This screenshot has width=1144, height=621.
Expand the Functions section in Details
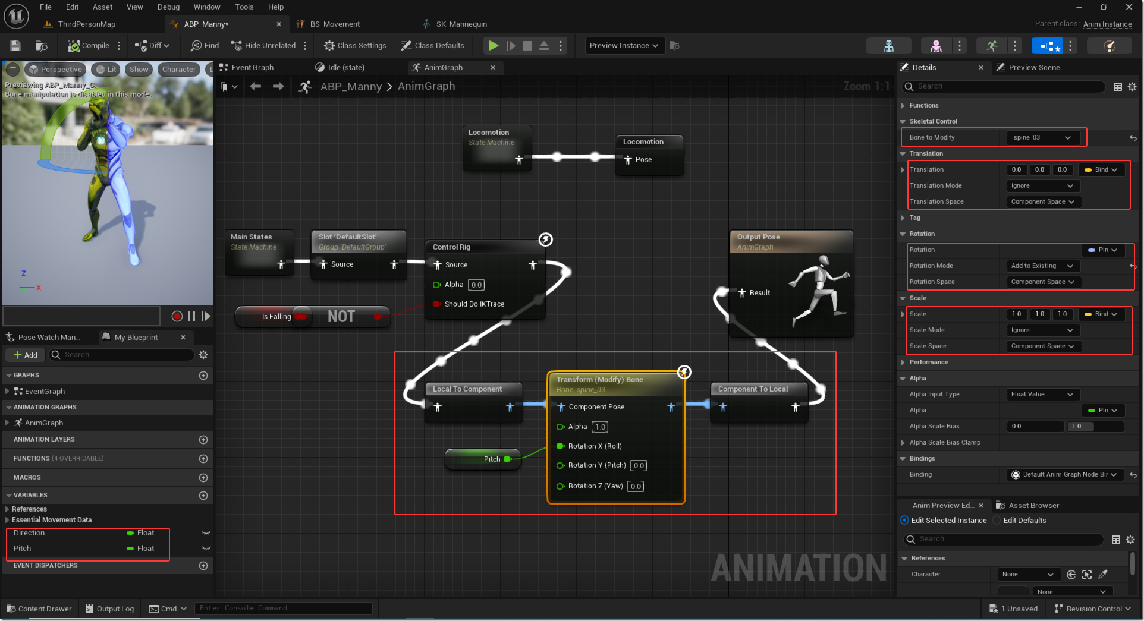coord(903,106)
